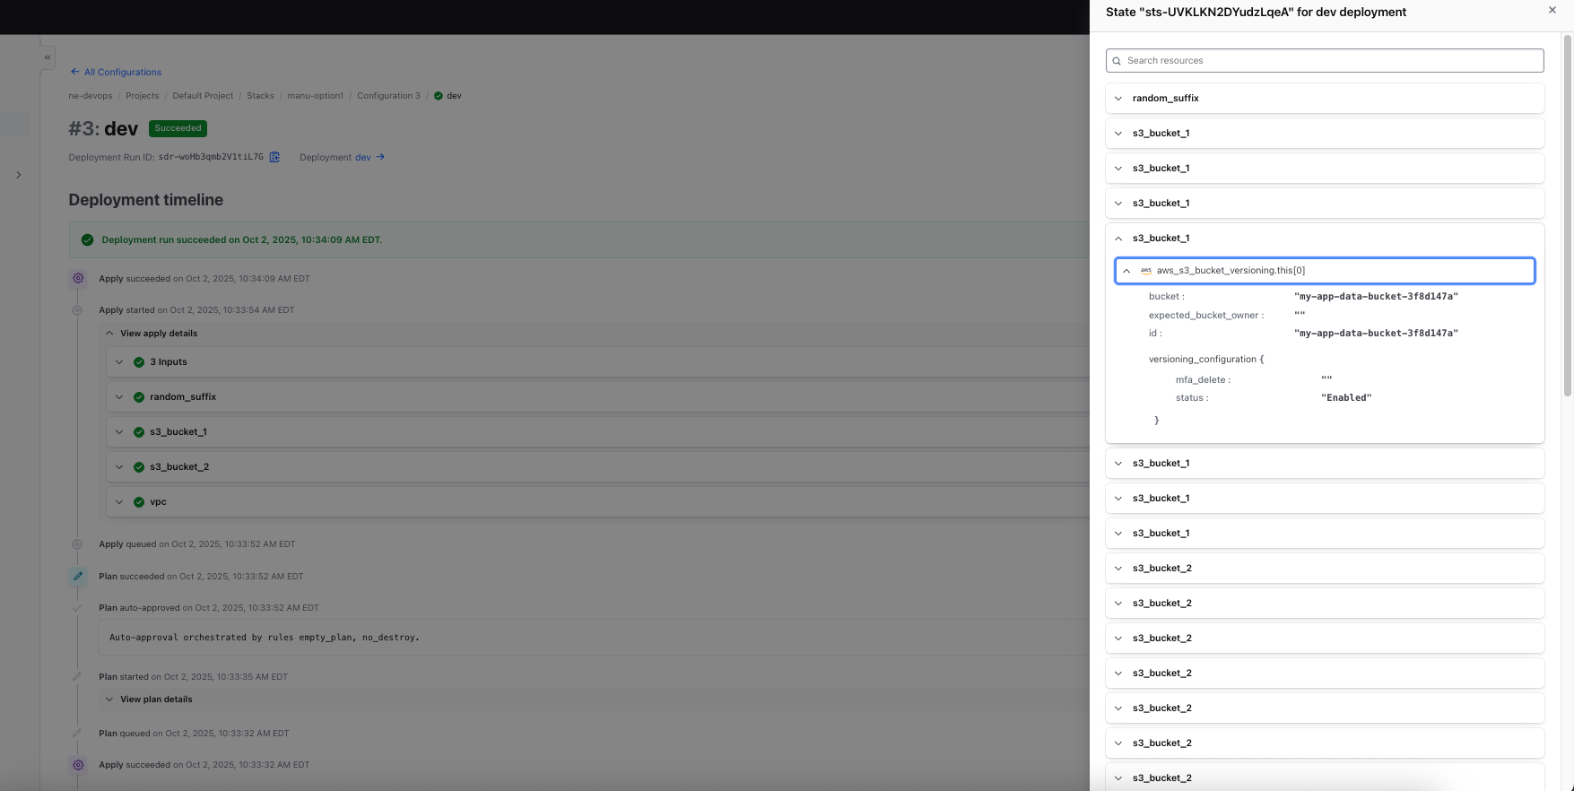Click the search magnifier icon in resources field
This screenshot has height=791, width=1574.
point(1117,61)
